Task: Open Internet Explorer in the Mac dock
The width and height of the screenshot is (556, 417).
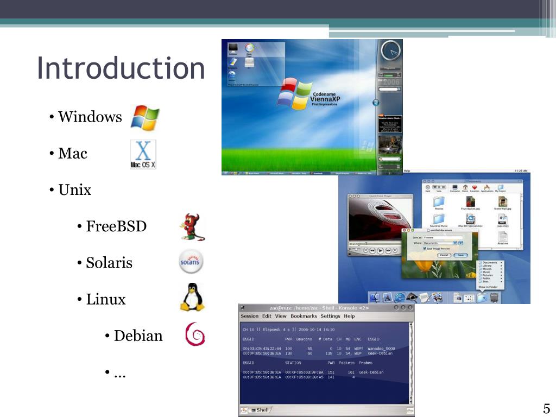Action: (x=400, y=298)
